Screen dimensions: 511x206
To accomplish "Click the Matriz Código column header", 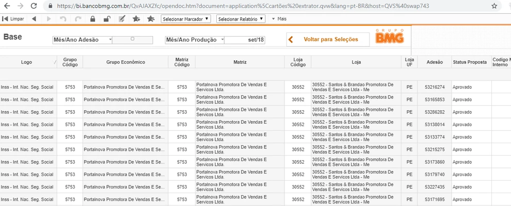I will click(182, 62).
